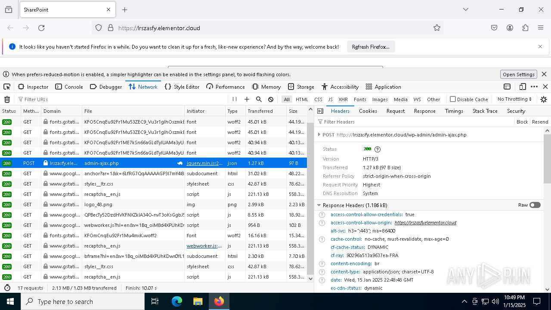Filter requests by Fonts
This screenshot has width=551, height=310.
360,99
